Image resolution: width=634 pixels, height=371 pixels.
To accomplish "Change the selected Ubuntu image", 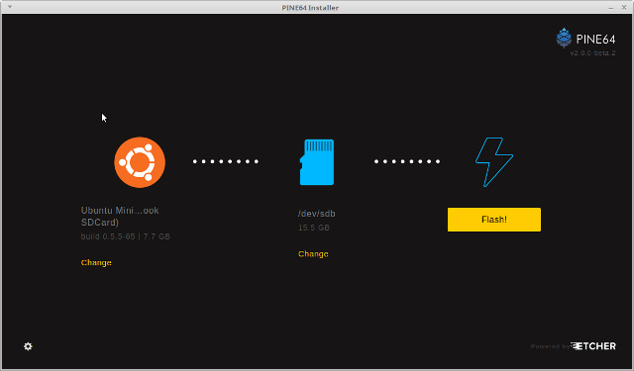I will click(96, 262).
